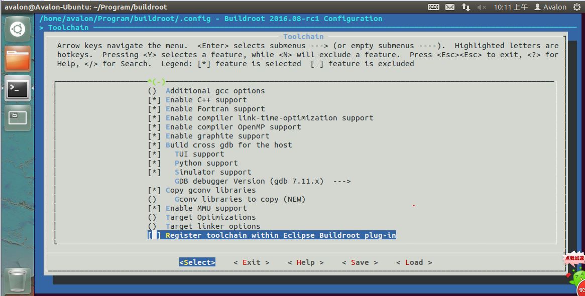Open the Files manager launcher icon
The height and width of the screenshot is (296, 585).
(18, 59)
